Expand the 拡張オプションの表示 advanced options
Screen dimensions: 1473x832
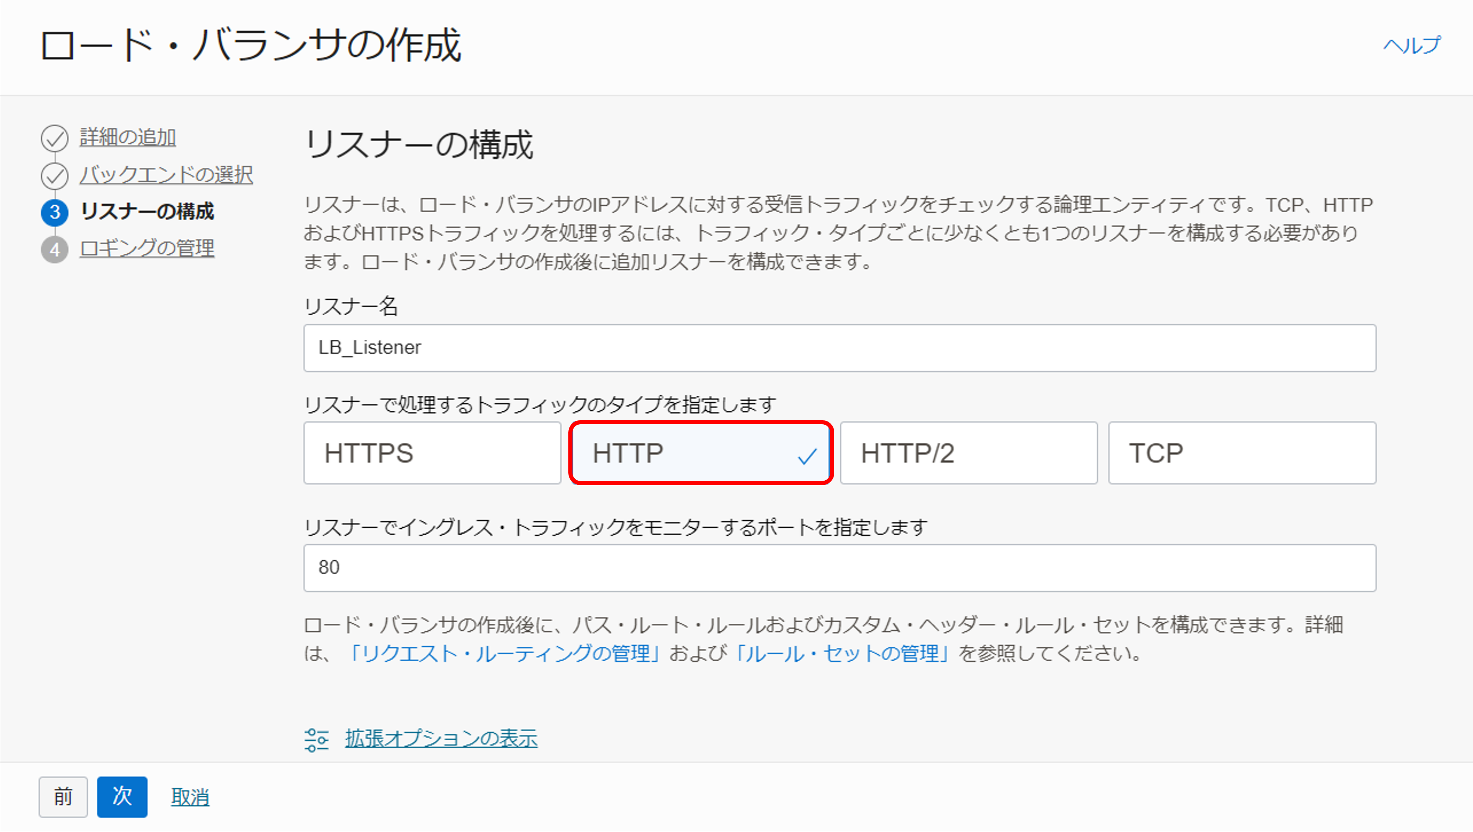tap(441, 738)
